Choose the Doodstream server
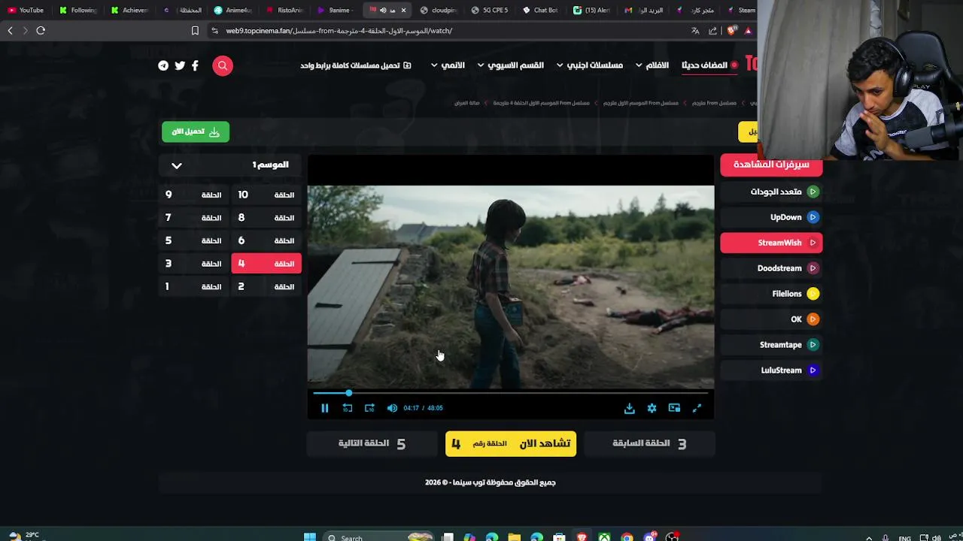This screenshot has height=541, width=963. (771, 268)
